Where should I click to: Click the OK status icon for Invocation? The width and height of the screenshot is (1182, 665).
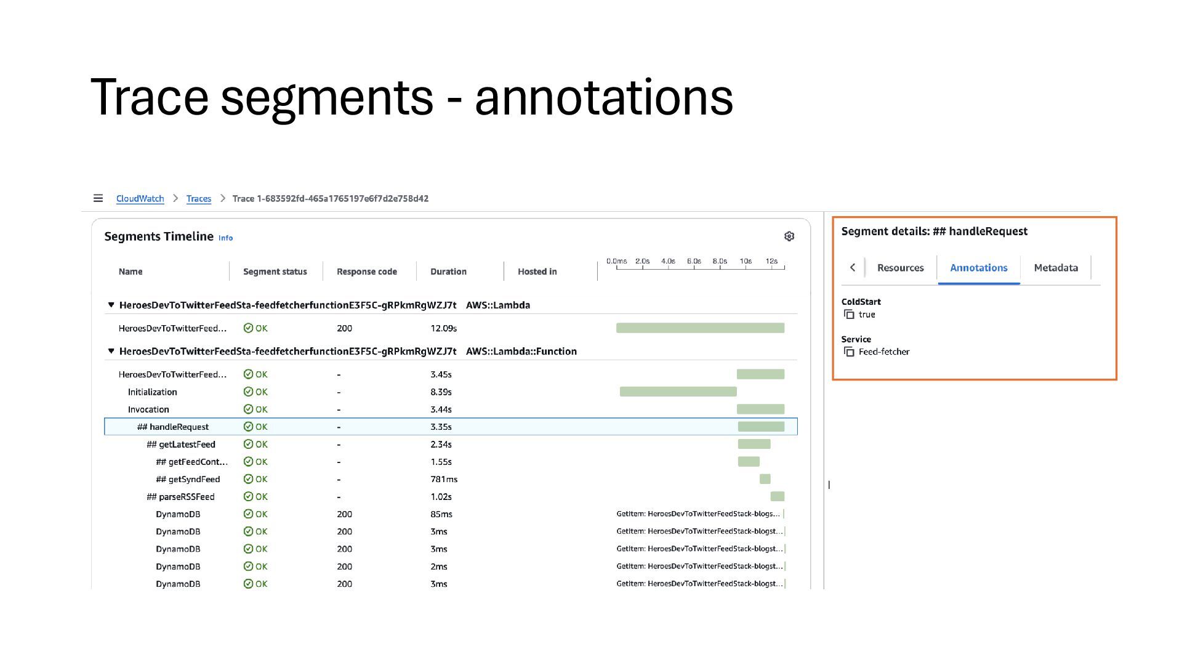[248, 409]
